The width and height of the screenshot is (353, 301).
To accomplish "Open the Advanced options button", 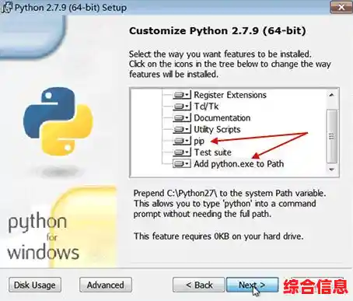I will point(106,285).
